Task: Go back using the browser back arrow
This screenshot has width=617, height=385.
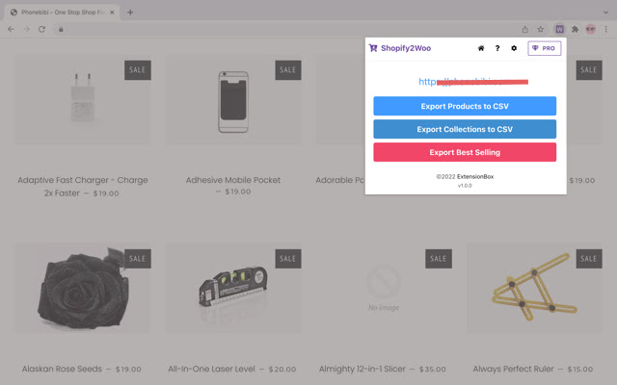Action: pyautogui.click(x=11, y=29)
